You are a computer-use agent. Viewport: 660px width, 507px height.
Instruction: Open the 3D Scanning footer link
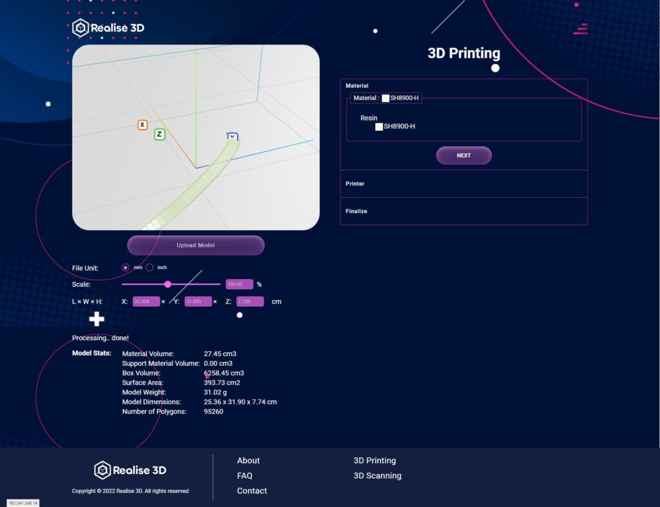click(377, 475)
